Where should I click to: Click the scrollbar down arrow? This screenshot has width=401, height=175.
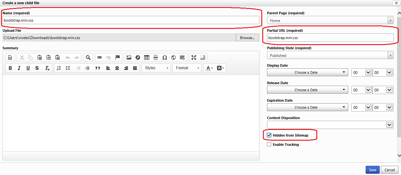coord(399,155)
